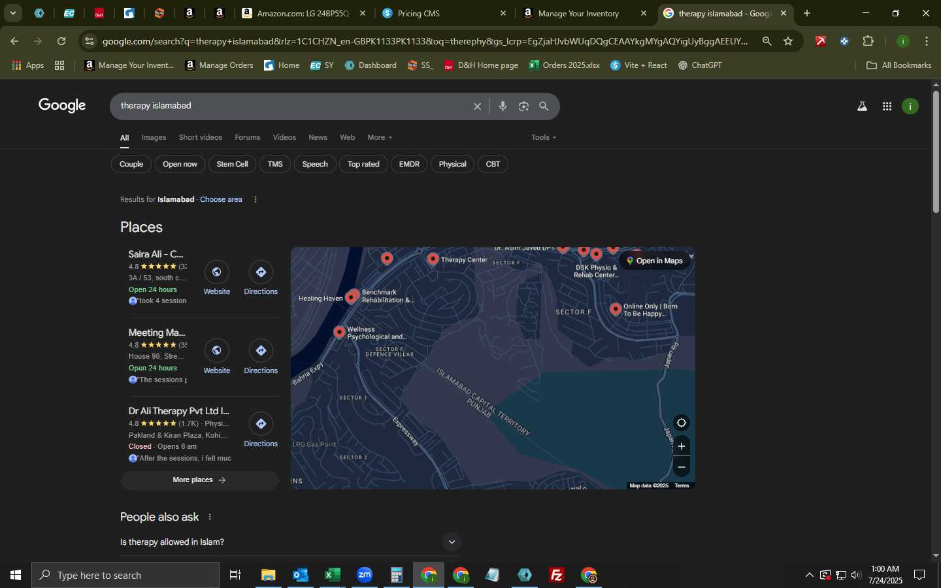
Task: Switch to Videos results tab
Action: click(x=284, y=137)
